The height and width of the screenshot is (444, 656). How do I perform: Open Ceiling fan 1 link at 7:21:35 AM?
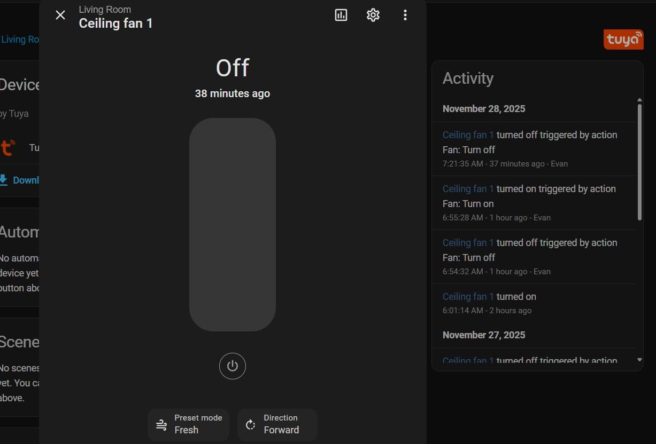[x=468, y=135]
